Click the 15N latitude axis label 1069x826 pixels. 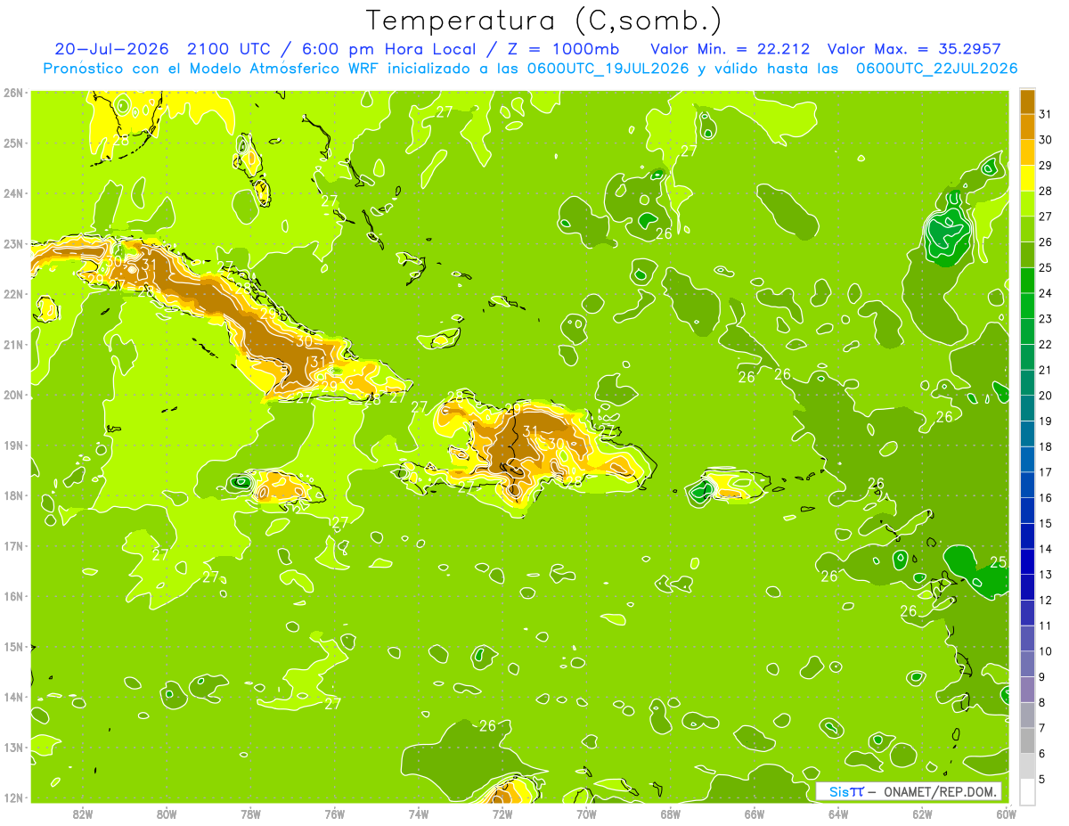point(12,646)
